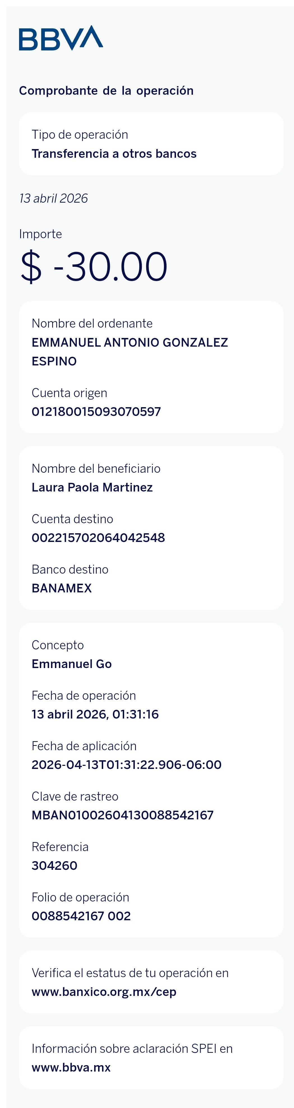Click the Transferencia a otros bancos text

coord(114,154)
